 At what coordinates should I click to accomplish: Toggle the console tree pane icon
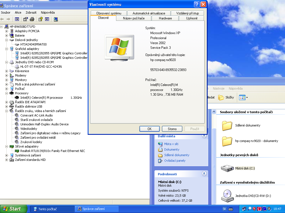tap(17, 19)
